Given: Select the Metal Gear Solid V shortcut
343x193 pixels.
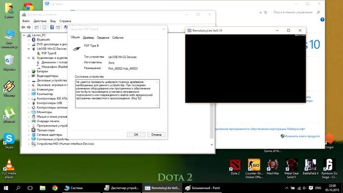Looking at the screenshot, I should [292, 169].
